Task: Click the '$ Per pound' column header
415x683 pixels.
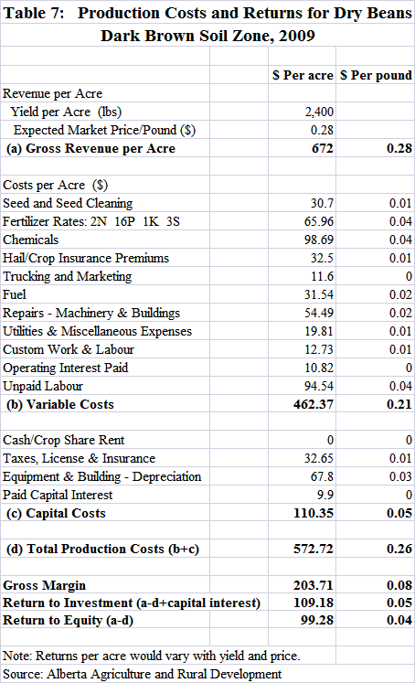Action: pyautogui.click(x=376, y=75)
